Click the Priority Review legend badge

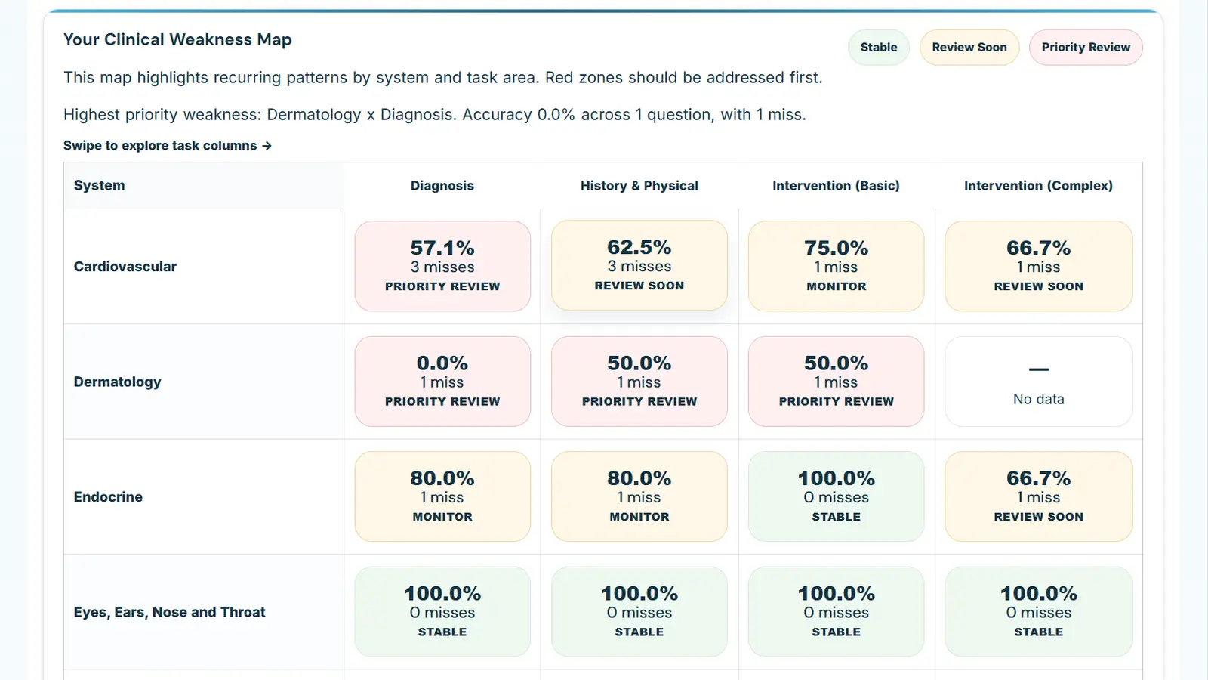(1085, 47)
